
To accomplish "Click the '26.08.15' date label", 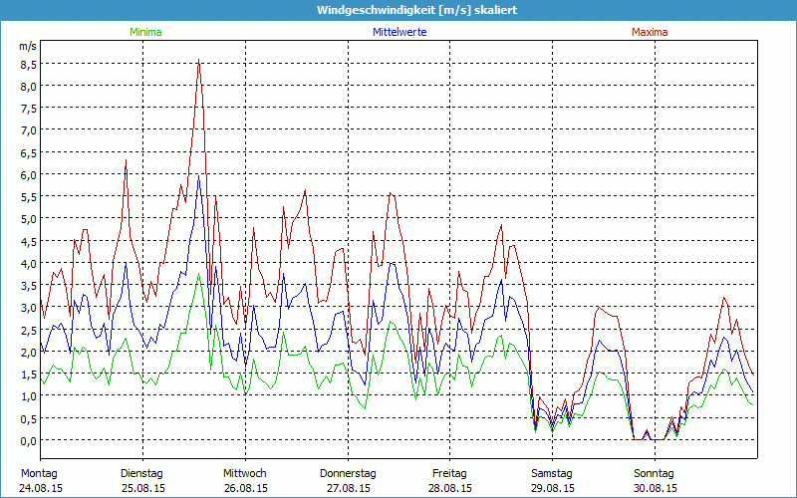I will pos(246,488).
